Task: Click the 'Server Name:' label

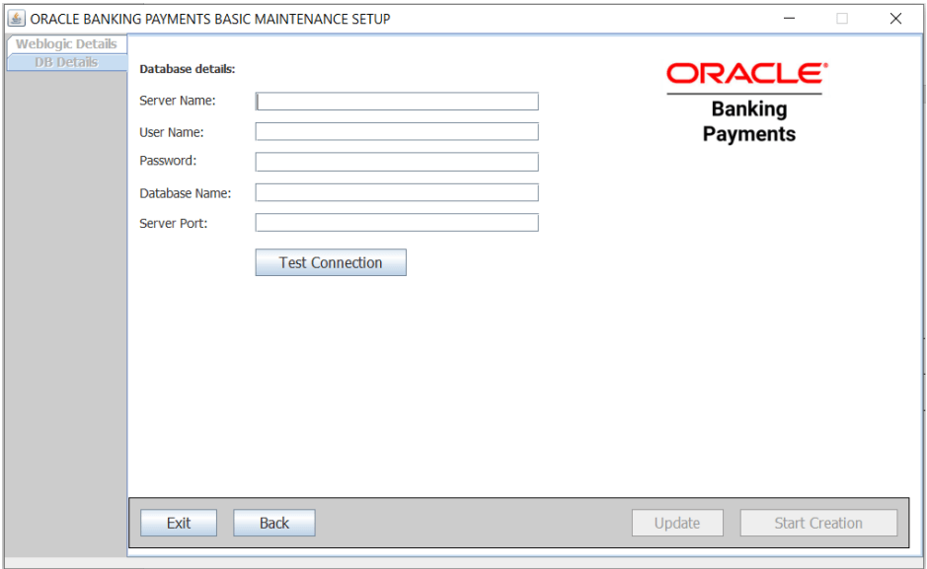Action: coord(178,101)
